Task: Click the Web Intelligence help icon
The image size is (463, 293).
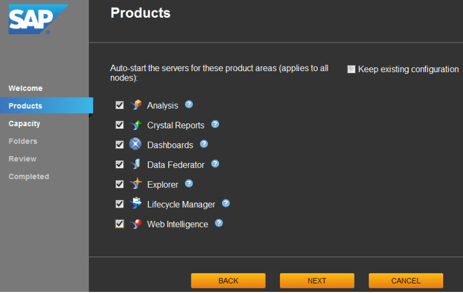Action: 219,223
